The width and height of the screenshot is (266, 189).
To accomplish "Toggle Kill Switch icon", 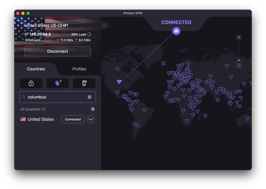I will [x=84, y=83].
